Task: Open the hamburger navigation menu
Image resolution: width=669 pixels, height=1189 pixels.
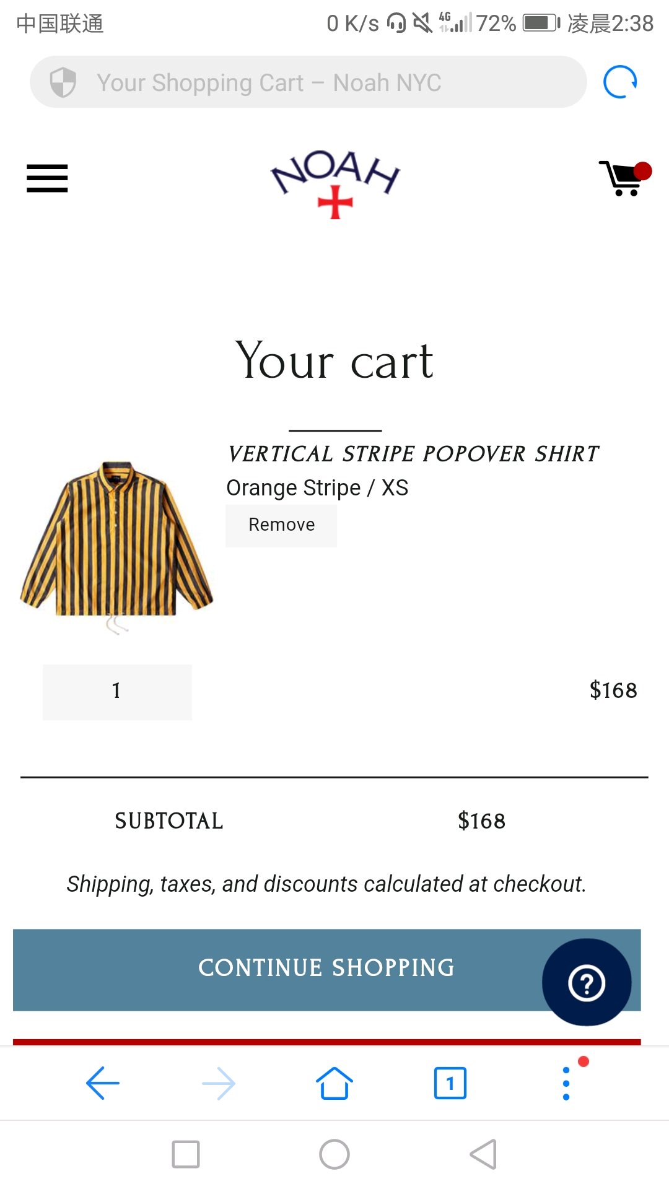Action: tap(47, 178)
